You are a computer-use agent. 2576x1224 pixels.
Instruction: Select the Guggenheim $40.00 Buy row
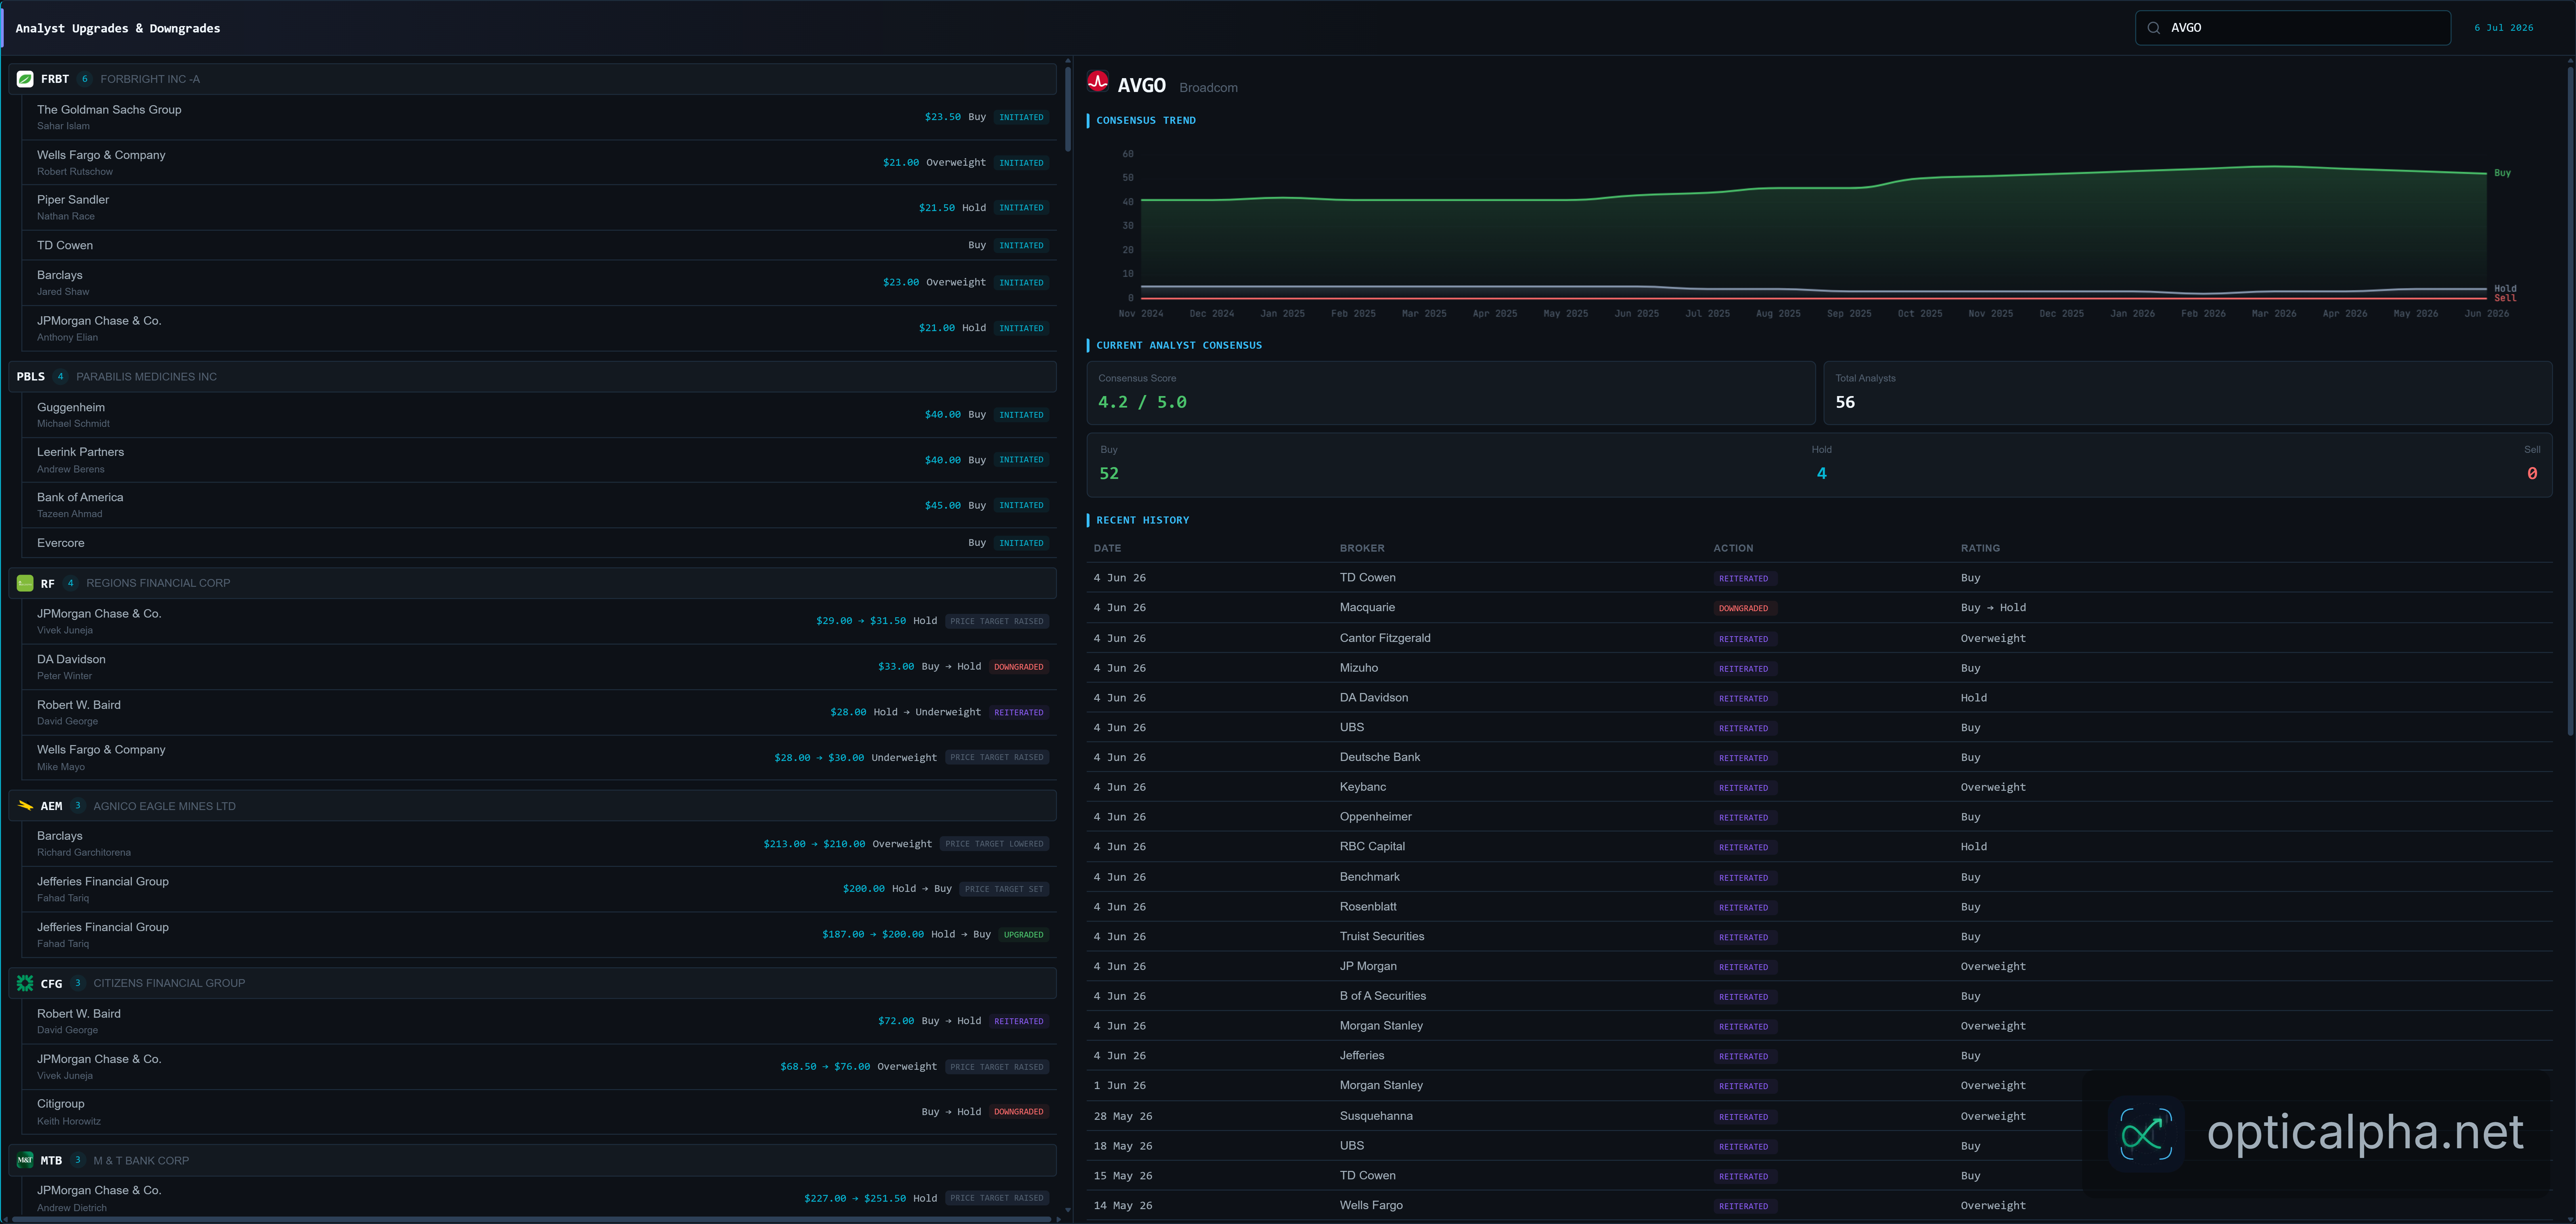click(539, 415)
